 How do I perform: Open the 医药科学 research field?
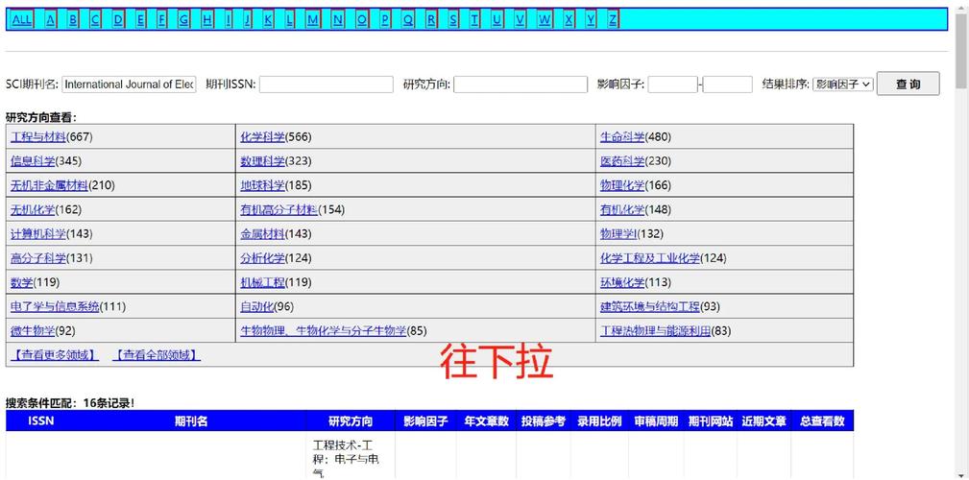pos(622,161)
